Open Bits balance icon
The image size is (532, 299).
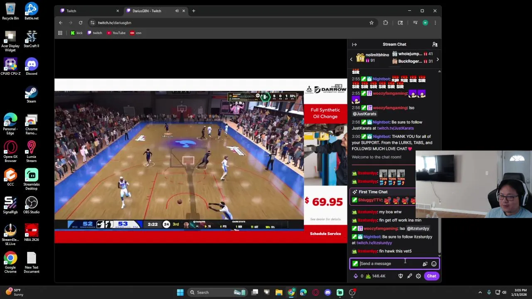point(355,276)
